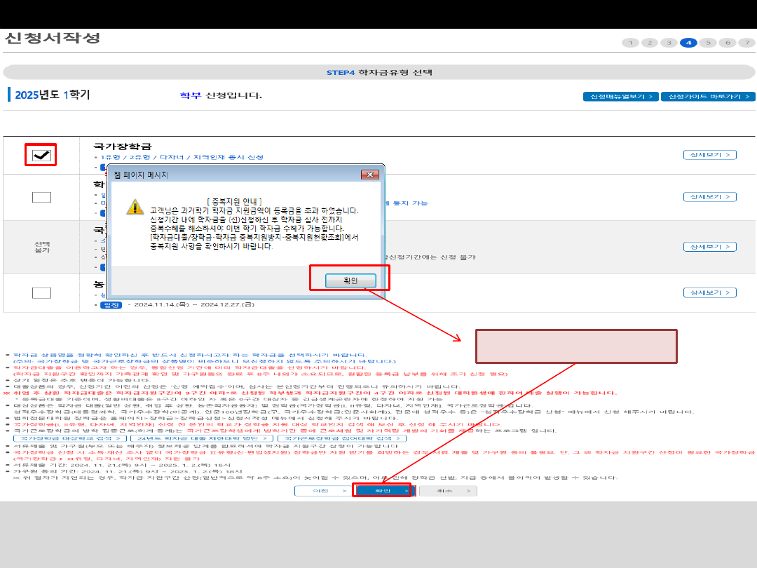Screen dimensions: 757x568
Task: Click the blue 확인 button at page bottom
Action: tap(383, 491)
